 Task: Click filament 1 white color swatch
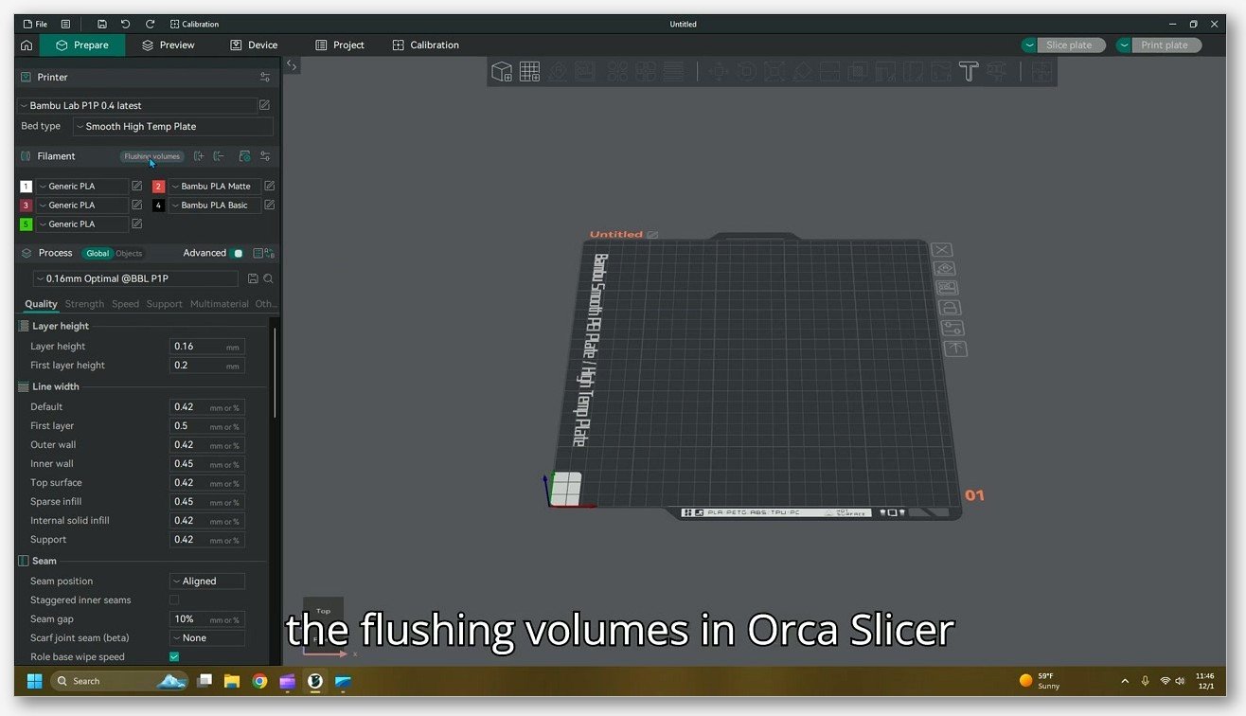[x=26, y=187]
